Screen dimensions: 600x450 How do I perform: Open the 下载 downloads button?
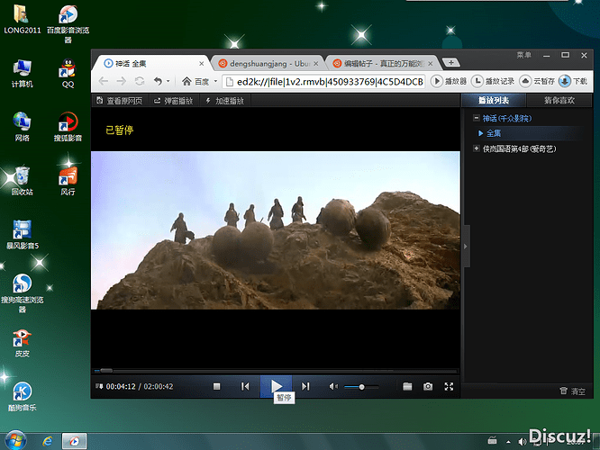pos(573,81)
